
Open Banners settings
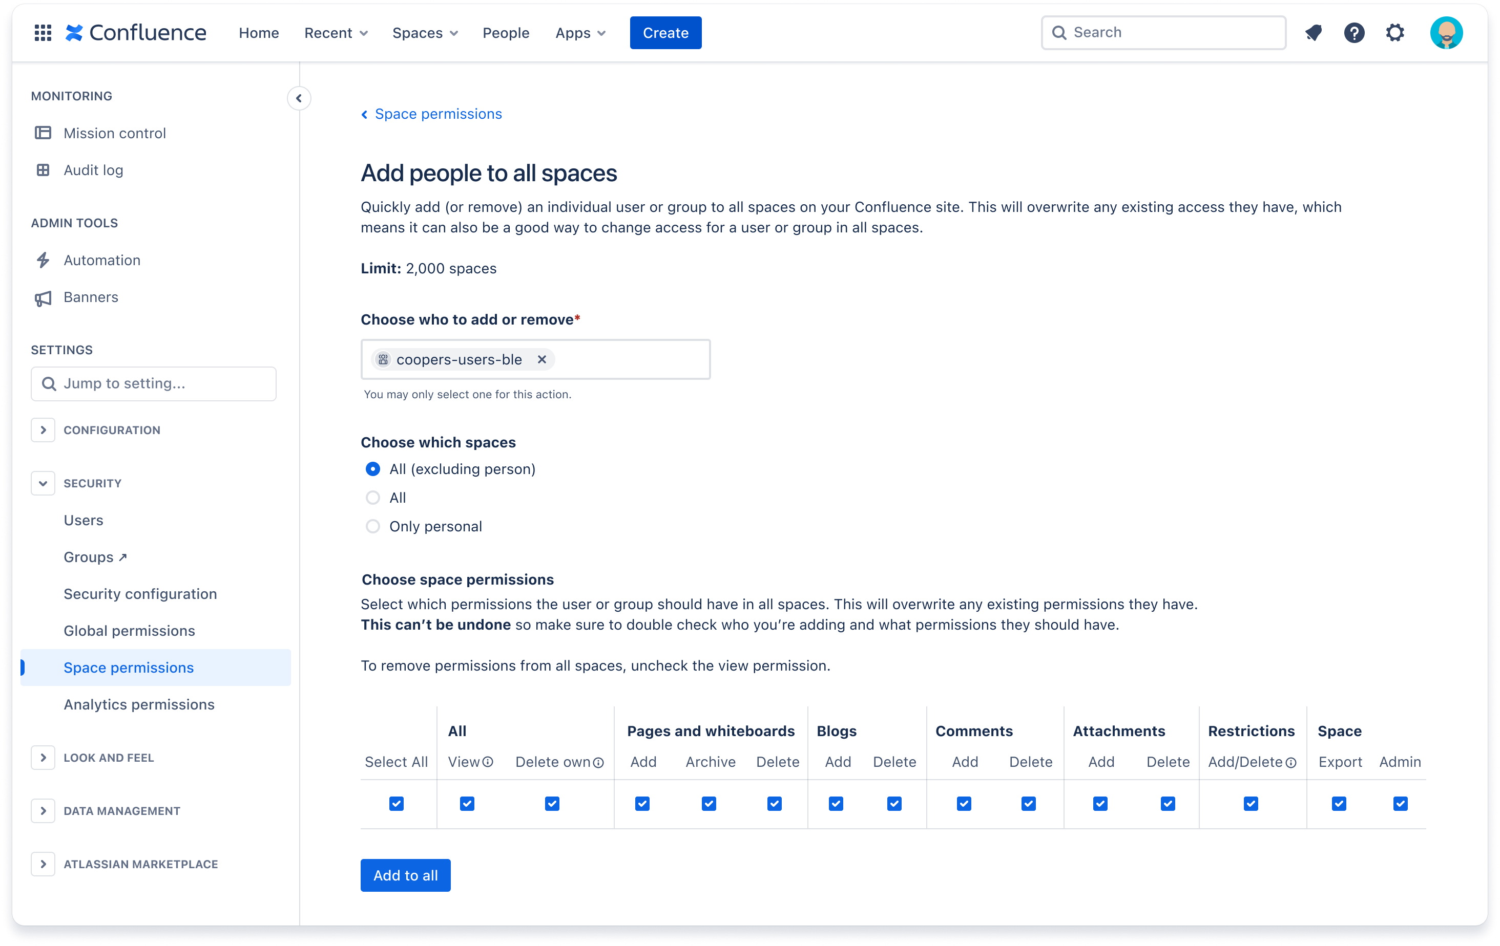click(91, 297)
